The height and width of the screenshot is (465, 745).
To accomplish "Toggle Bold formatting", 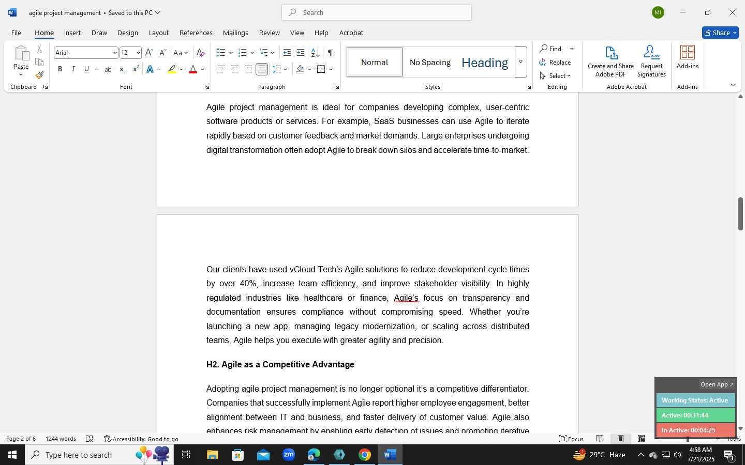I will click(x=60, y=69).
